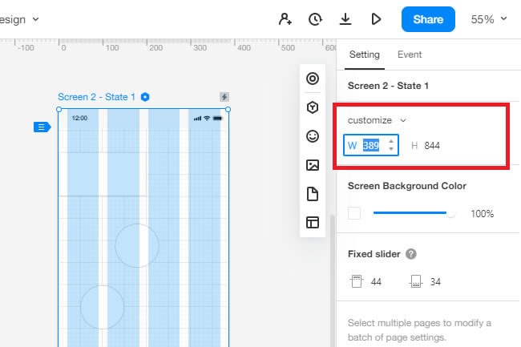
Task: Open the icons library smiley icon
Action: coord(313,136)
